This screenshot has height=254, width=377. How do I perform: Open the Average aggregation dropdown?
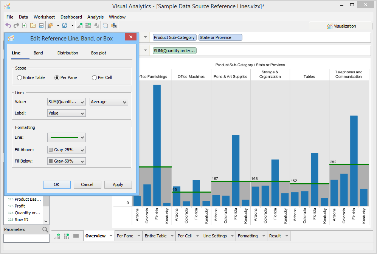pyautogui.click(x=109, y=102)
